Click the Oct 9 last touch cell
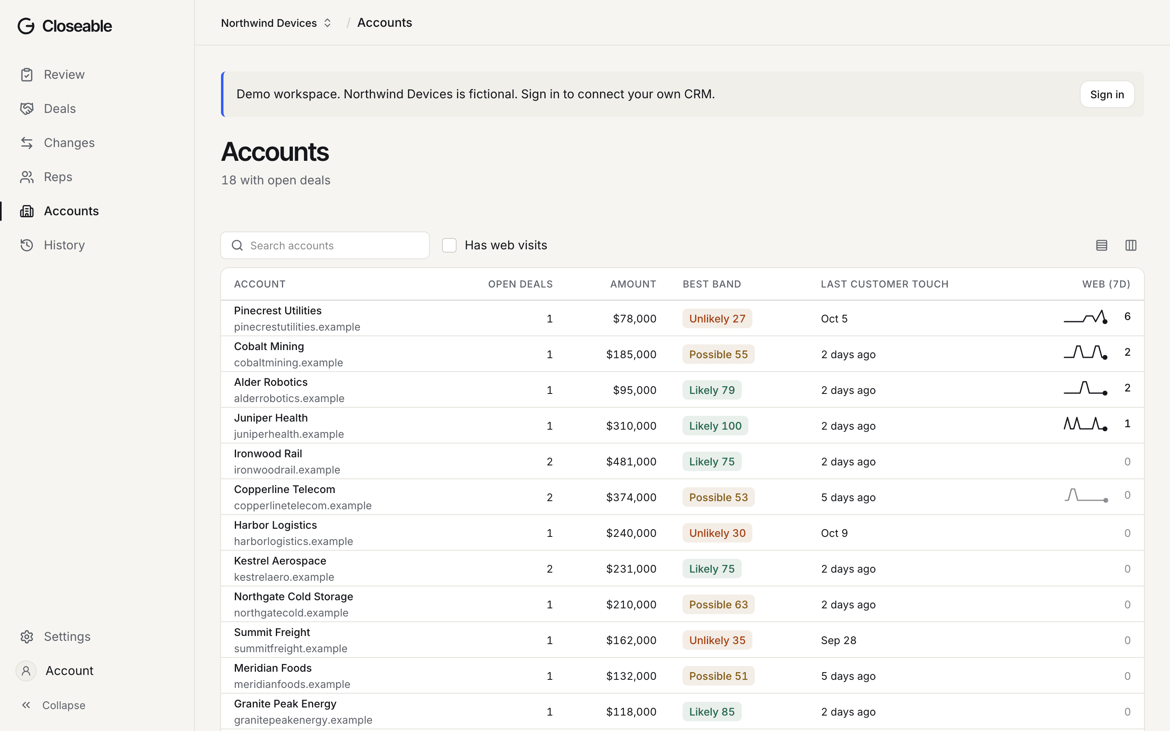Screen dimensions: 1170x731 (834, 534)
